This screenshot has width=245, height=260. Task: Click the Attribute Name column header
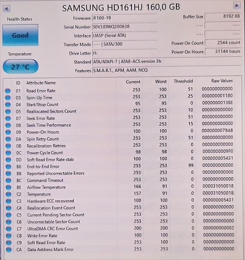[41, 83]
